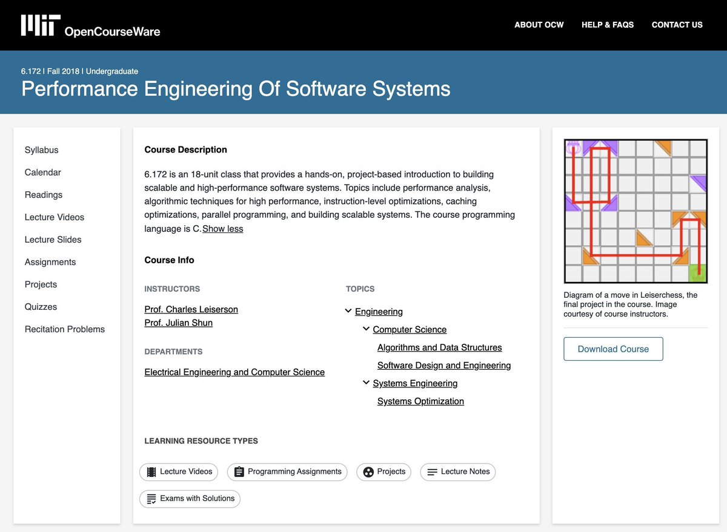Open Electrical Engineering and Computer Science department link
Screen dimensions: 727x532
pos(234,372)
